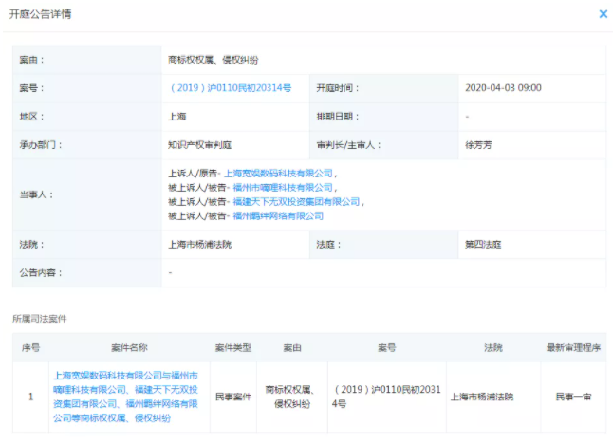Click the 案由 label cell in the details
613x444 pixels.
click(x=87, y=60)
